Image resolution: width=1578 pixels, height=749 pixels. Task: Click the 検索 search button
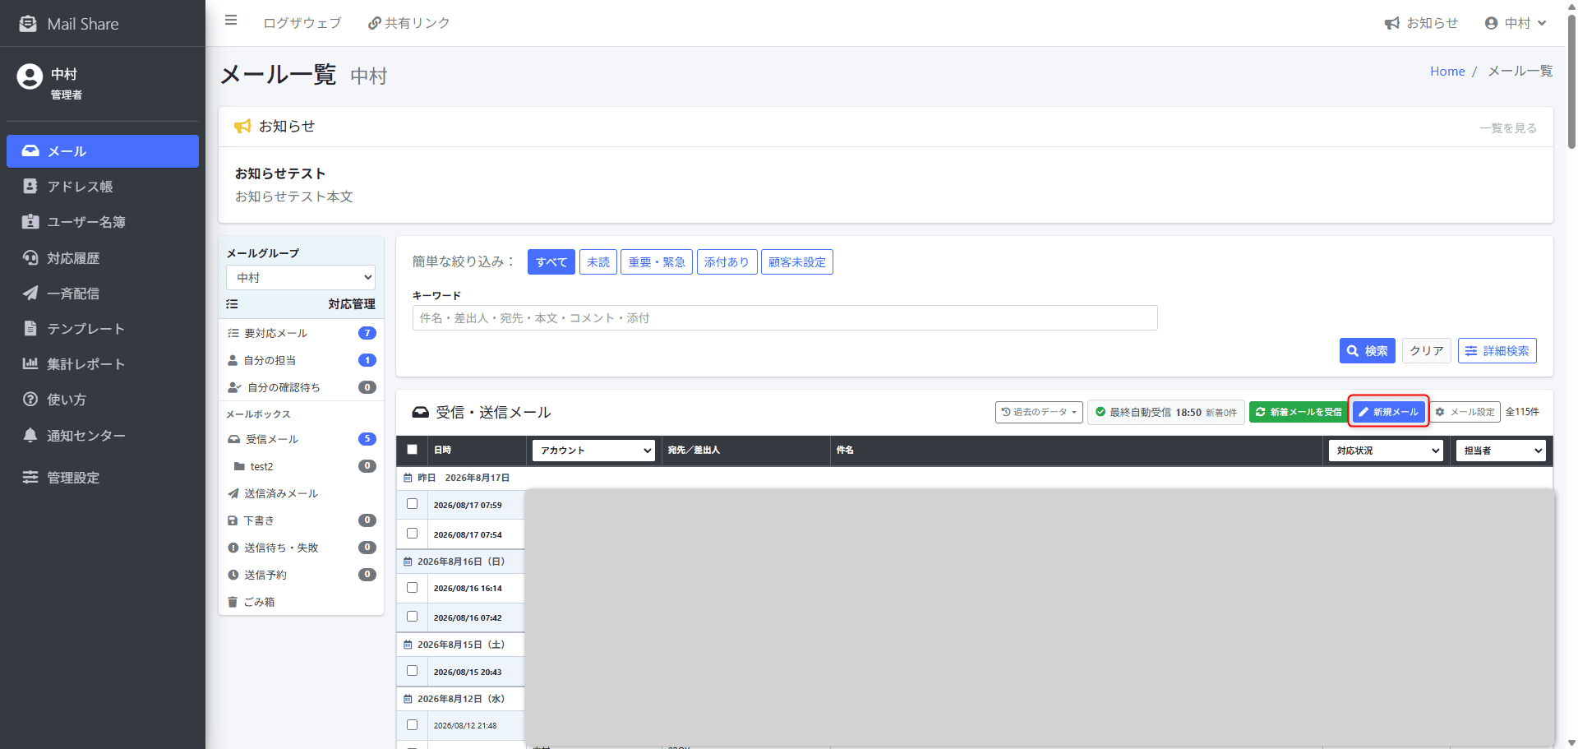click(1368, 351)
